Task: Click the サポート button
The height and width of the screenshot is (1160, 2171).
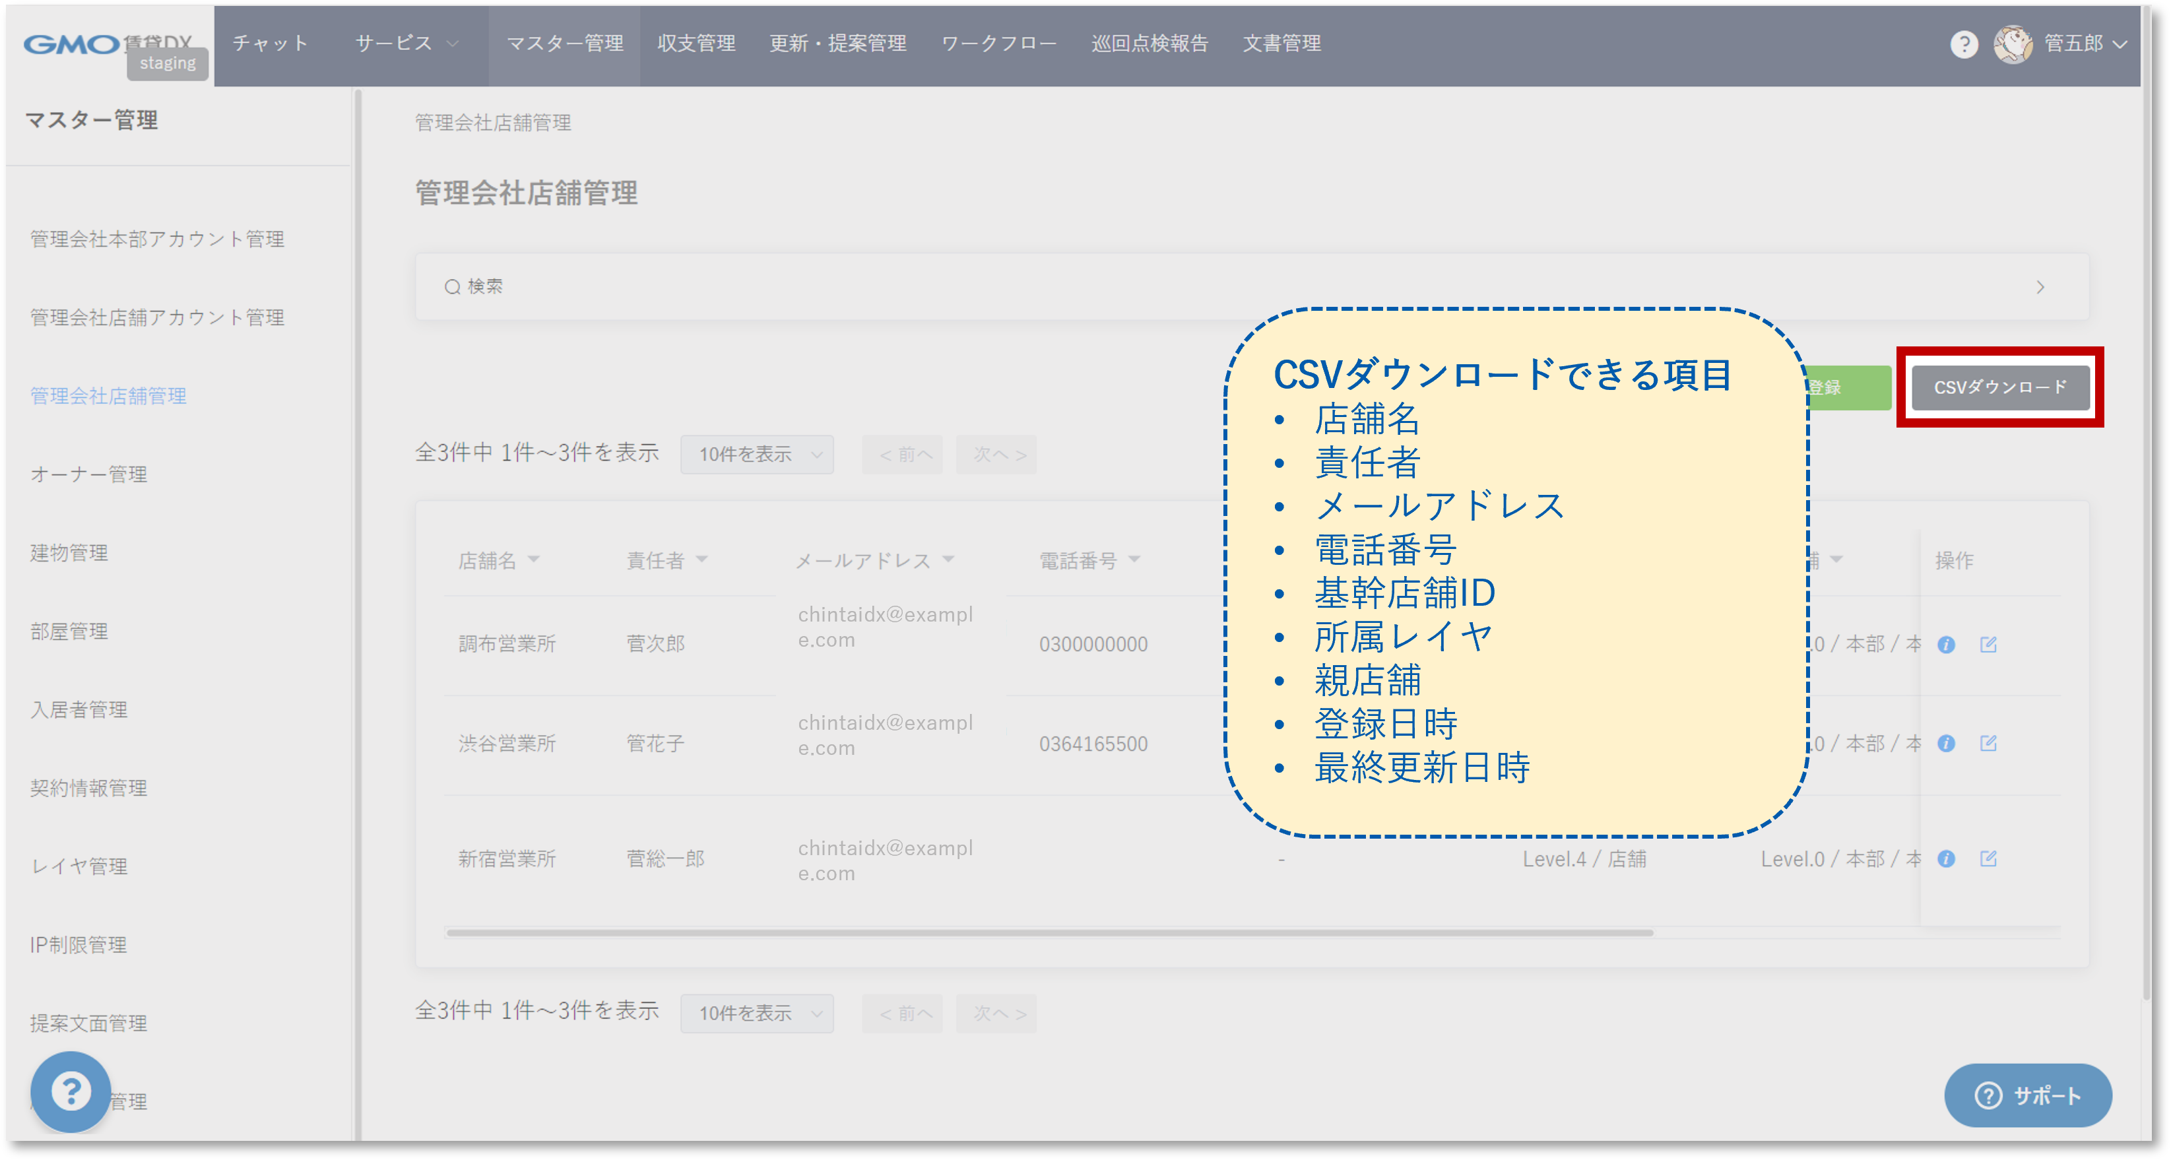Action: pos(2027,1095)
